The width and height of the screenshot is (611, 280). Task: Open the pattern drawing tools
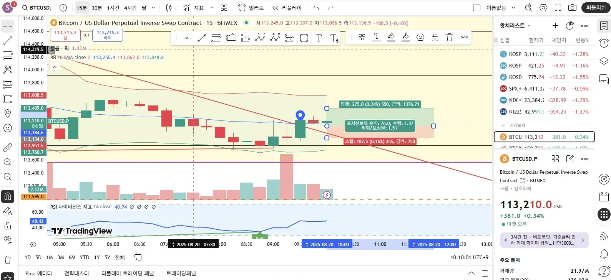click(8, 70)
